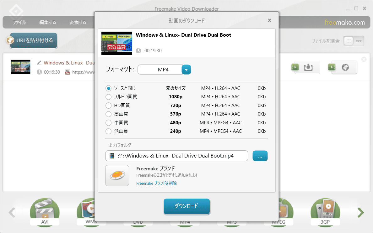Viewport: 373px width, 233px height.
Task: Click the Freemake ブランドを削除 link
Action: [157, 184]
